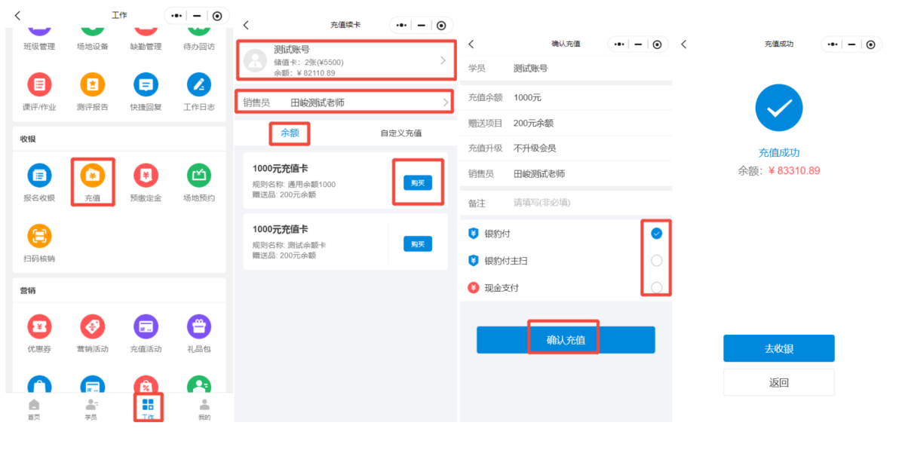Screen dimensions: 908x450
Task: Close mini-program on 充值成功 screen
Action: (870, 44)
